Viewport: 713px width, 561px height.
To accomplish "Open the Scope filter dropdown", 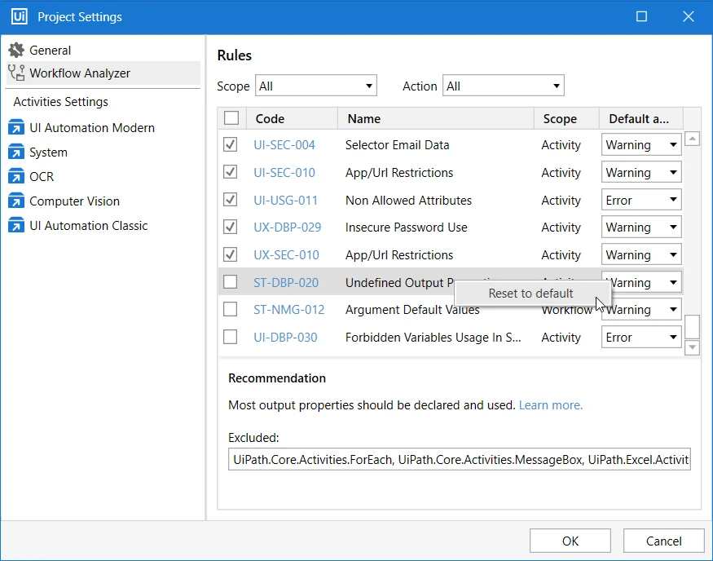I will [316, 86].
